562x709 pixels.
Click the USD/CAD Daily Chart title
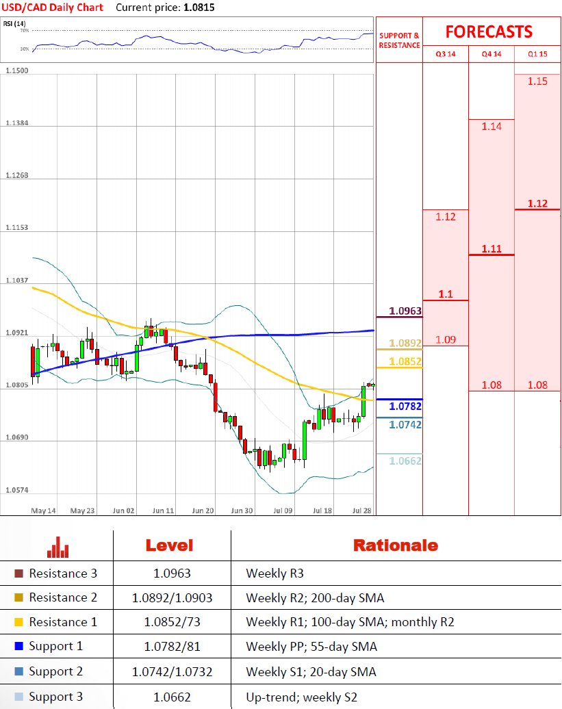[53, 8]
